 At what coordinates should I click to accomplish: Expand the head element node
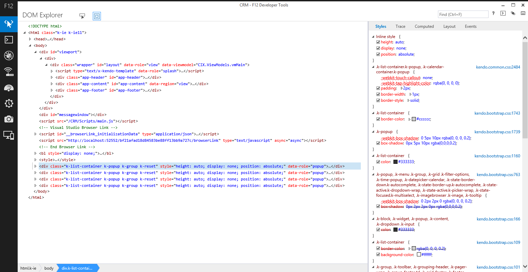click(30, 39)
